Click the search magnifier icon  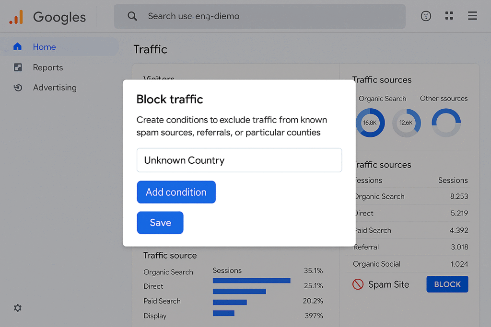pos(132,16)
